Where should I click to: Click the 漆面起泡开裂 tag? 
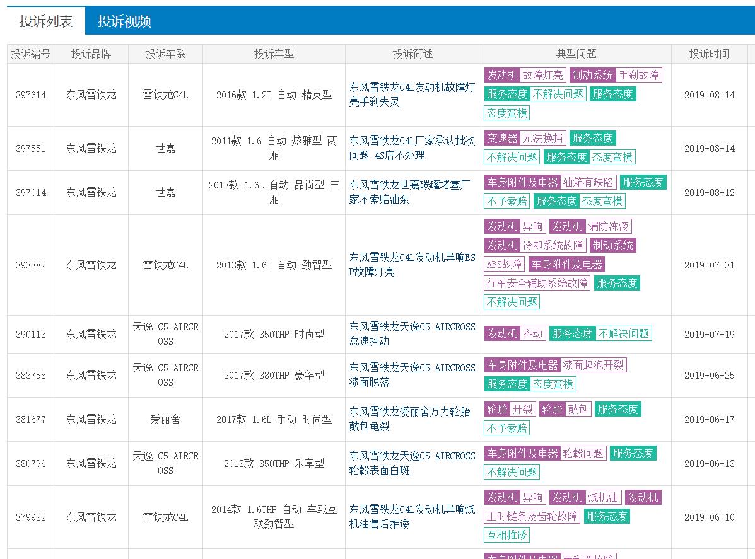594,366
